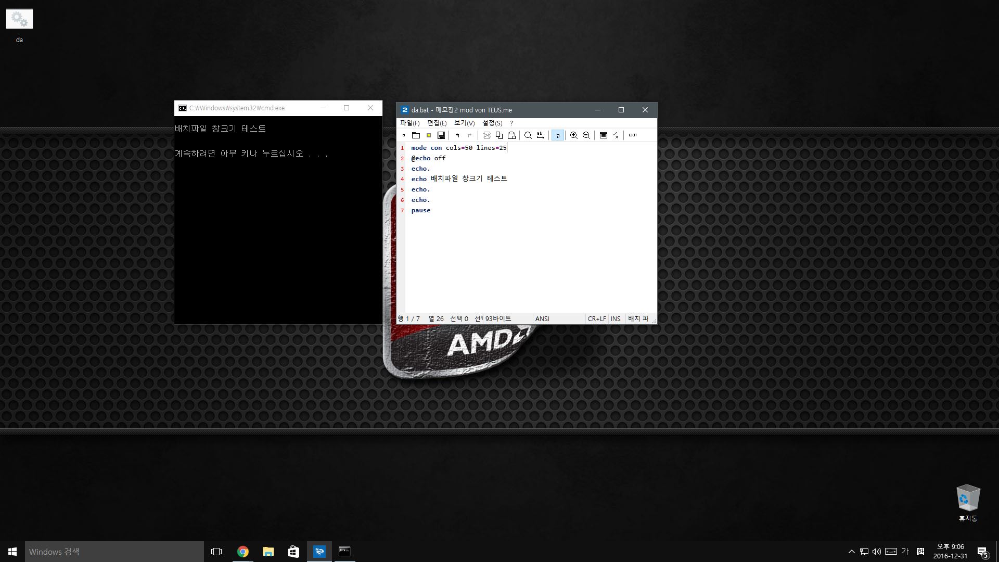Click CR+LF line ending in status bar
The width and height of the screenshot is (999, 562).
point(597,319)
